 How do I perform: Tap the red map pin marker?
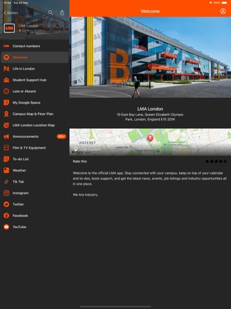[150, 138]
